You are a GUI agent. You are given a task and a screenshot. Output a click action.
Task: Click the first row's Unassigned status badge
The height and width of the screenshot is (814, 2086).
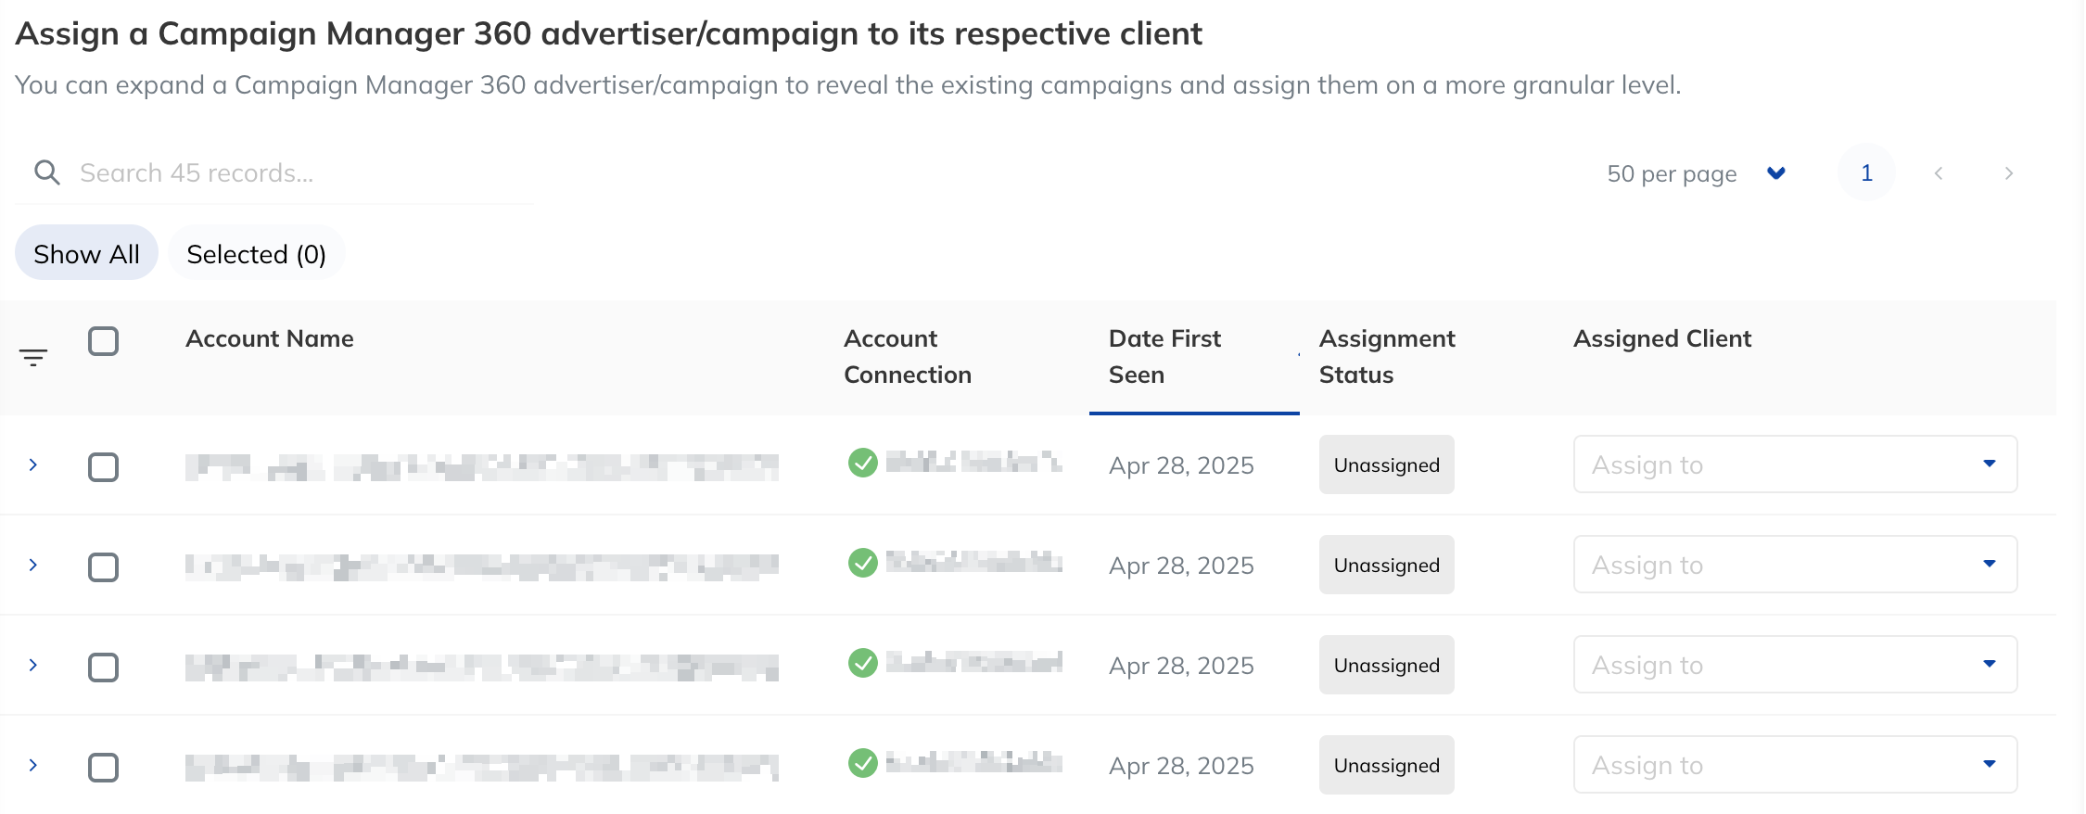click(x=1387, y=464)
